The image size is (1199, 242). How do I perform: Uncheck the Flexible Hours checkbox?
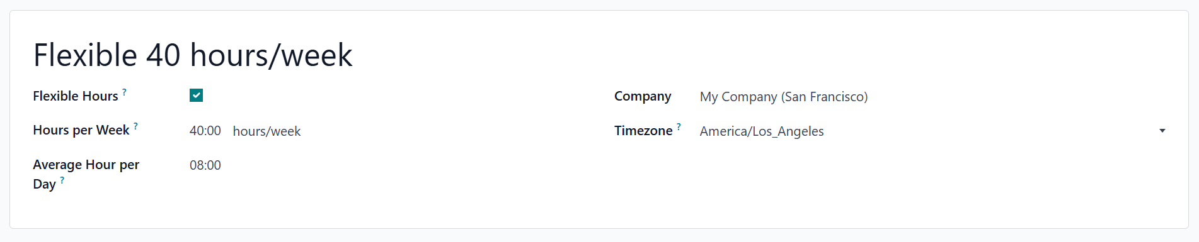196,96
